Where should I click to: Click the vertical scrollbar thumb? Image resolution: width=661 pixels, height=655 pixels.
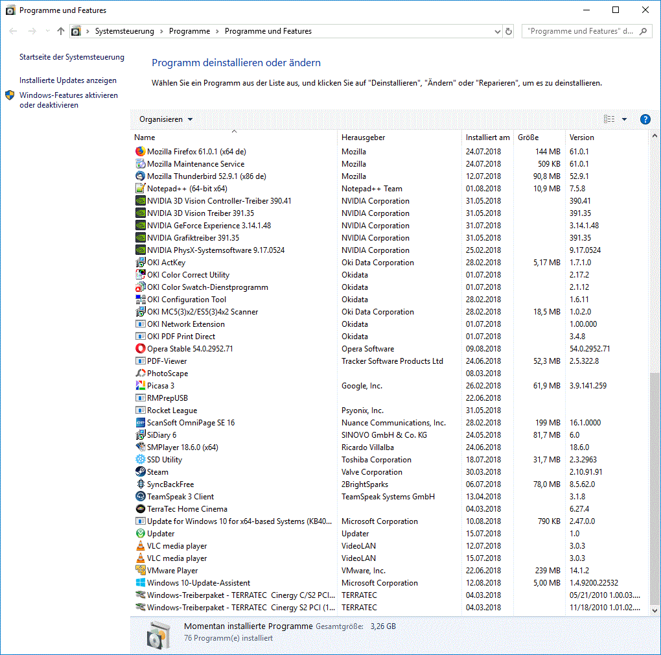point(655,488)
